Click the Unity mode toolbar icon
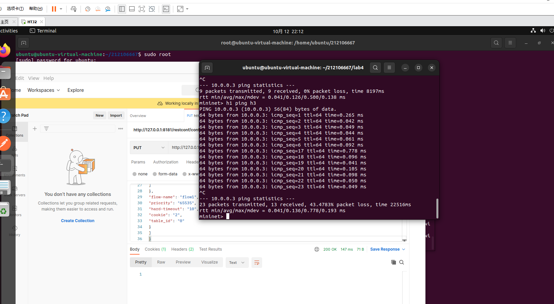The image size is (554, 304). pos(152,9)
